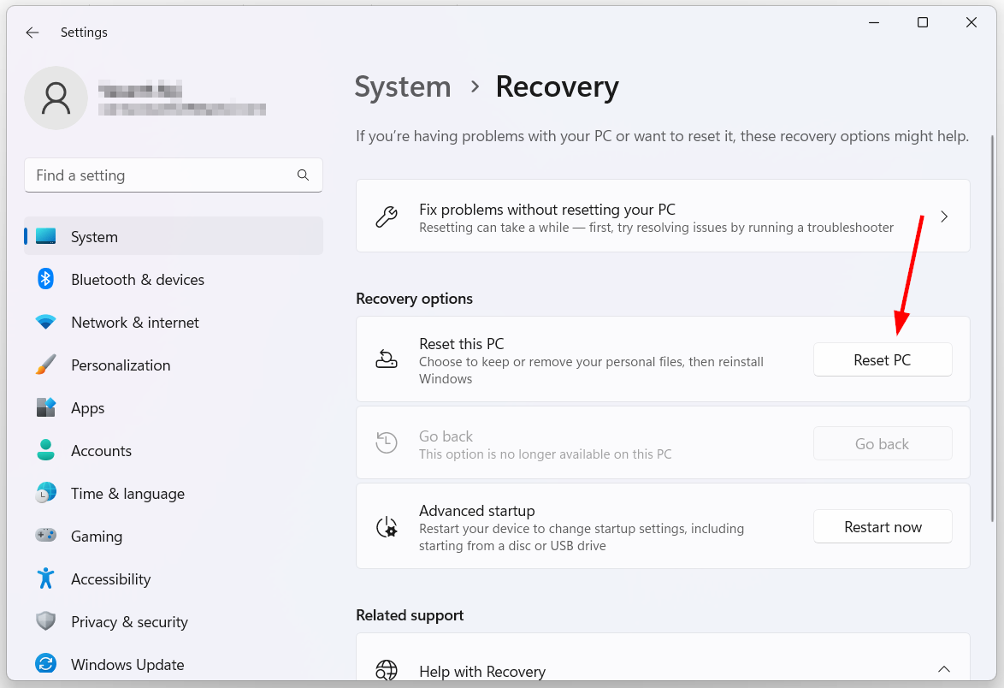Click the Reset PC button
This screenshot has height=688, width=1004.
(x=883, y=359)
